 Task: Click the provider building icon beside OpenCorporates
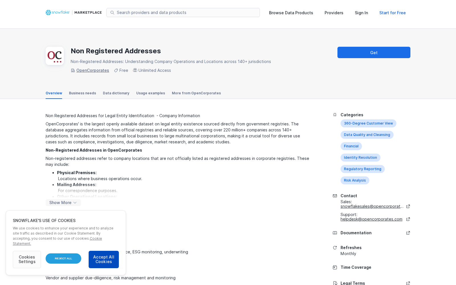(x=73, y=70)
